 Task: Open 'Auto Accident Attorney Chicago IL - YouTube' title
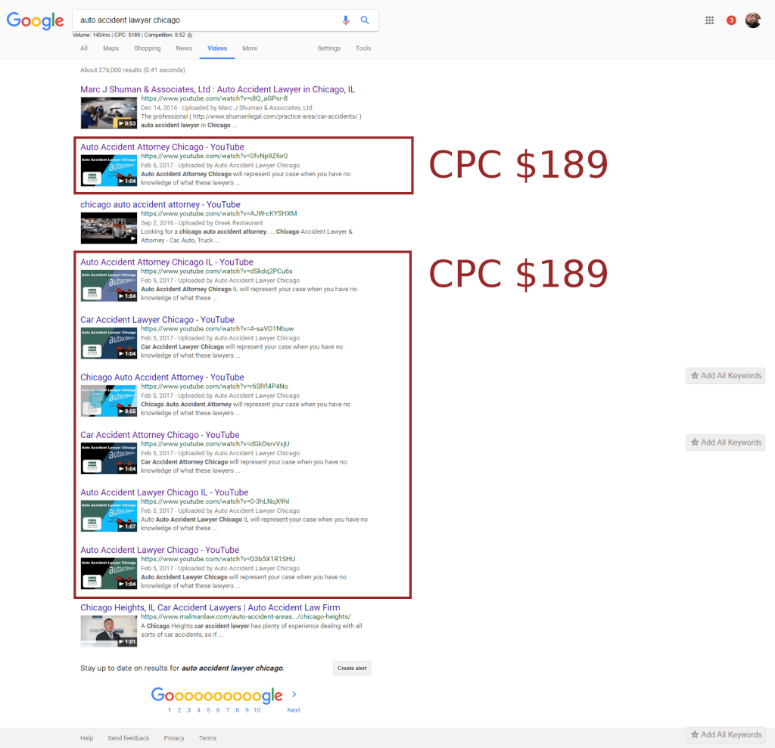tap(167, 262)
